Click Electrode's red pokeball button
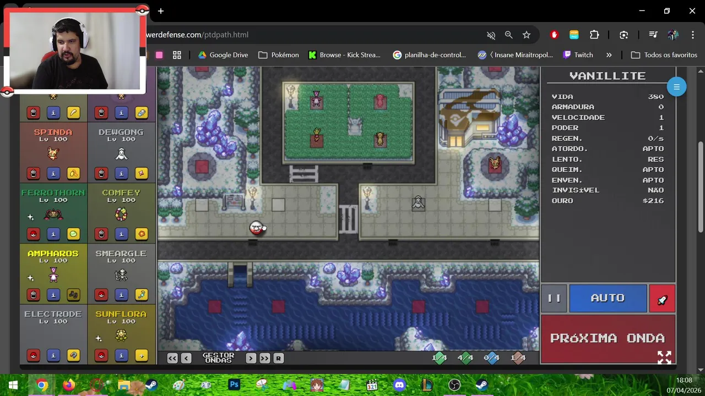The image size is (705, 396). [34, 355]
